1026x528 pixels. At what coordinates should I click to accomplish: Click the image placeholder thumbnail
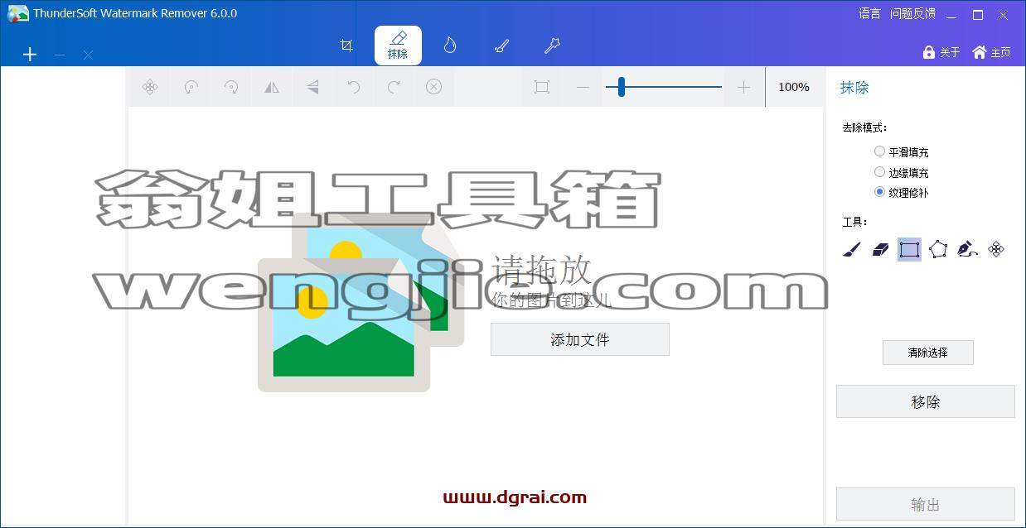pyautogui.click(x=361, y=302)
